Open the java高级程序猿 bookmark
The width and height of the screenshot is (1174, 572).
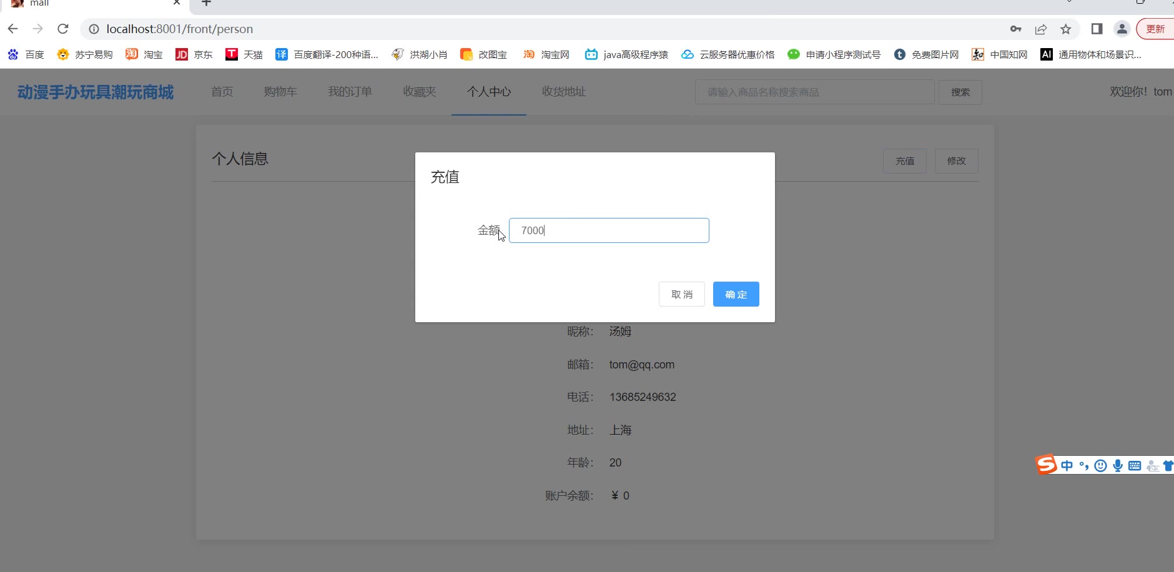tap(627, 55)
